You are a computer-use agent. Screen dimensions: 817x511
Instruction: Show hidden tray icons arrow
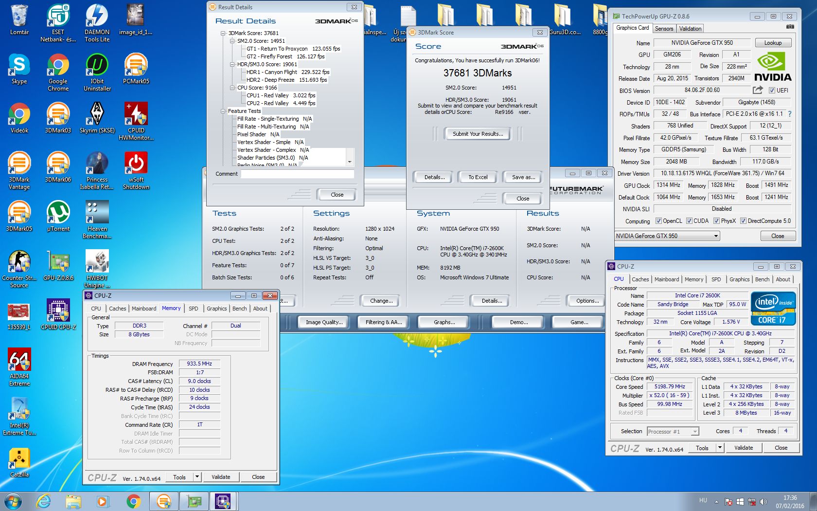click(x=716, y=501)
